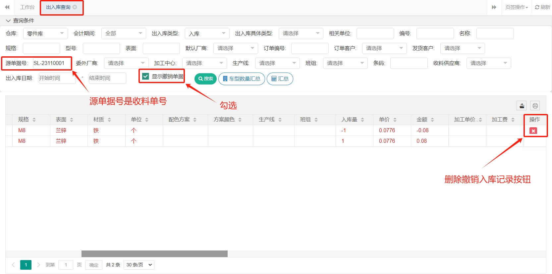Click the print icon above the table
The image size is (552, 274).
535,106
